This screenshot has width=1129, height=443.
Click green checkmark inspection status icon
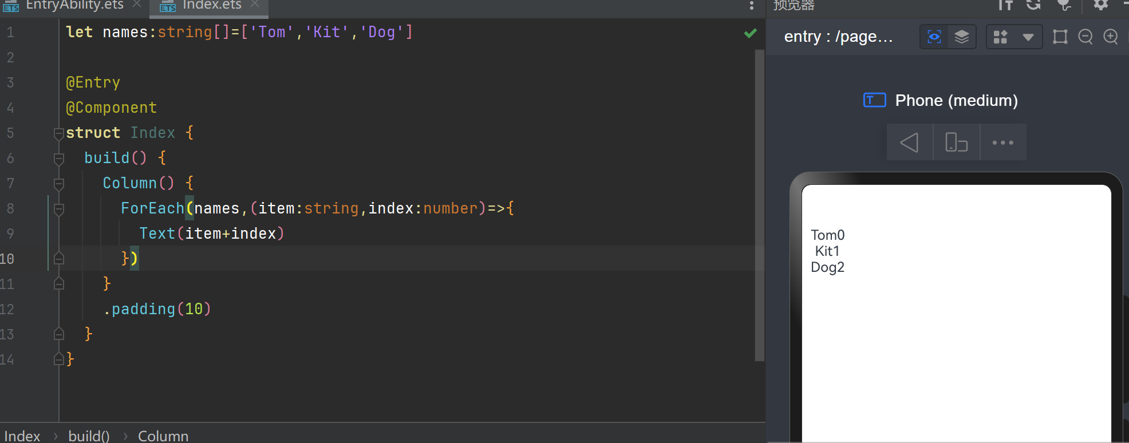coord(750,33)
